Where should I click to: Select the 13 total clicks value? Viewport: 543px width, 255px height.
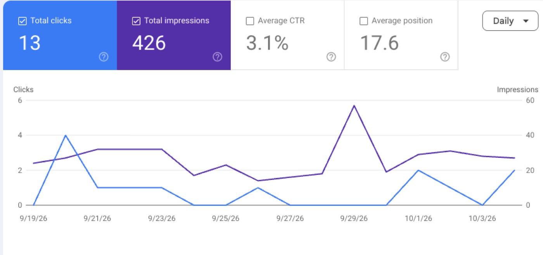tap(29, 43)
